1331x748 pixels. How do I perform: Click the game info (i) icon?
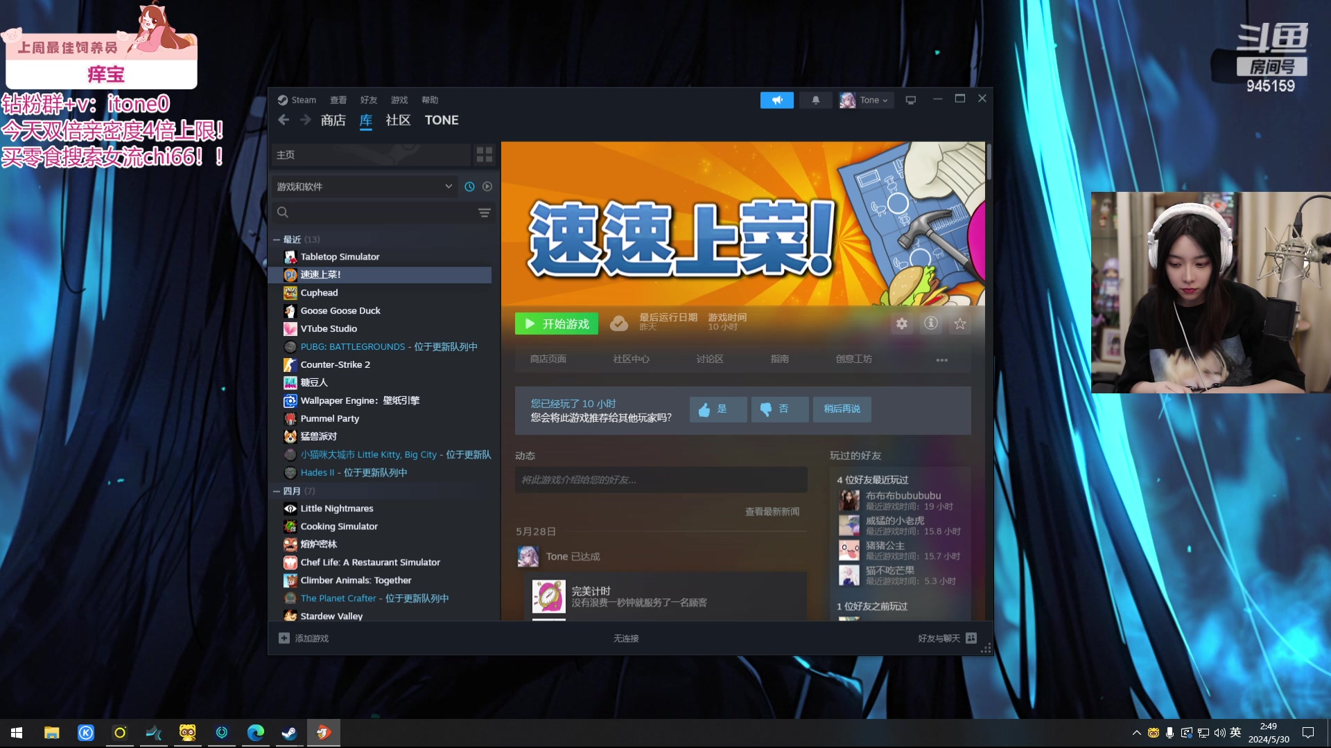(931, 323)
